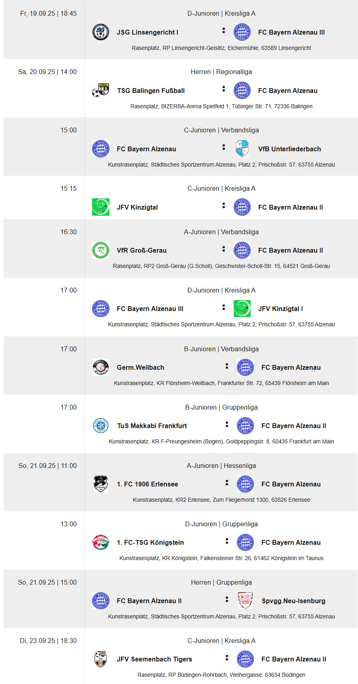
Task: Click the 1. FC 1906 Erlensee crest
Action: tap(101, 484)
